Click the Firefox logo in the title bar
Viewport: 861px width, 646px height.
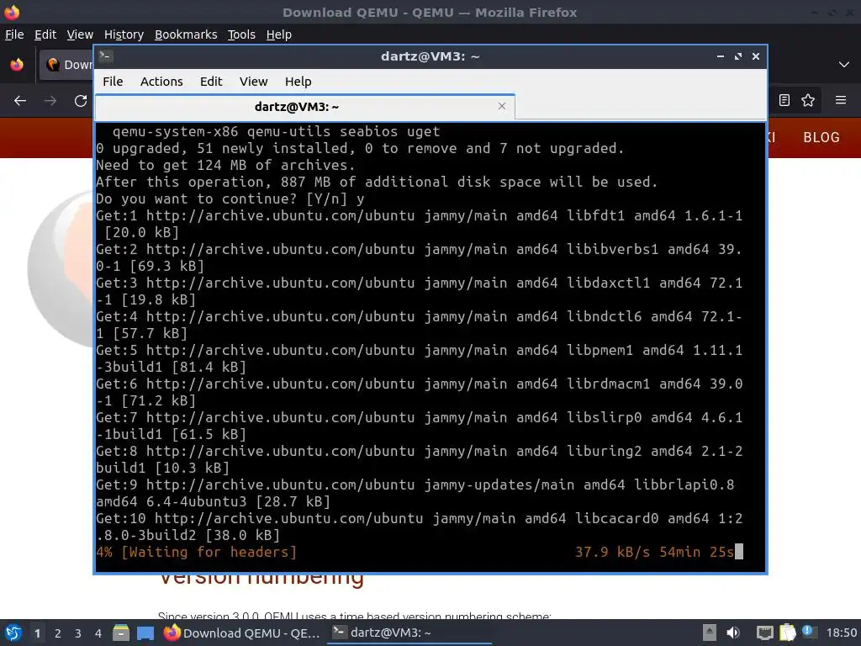[x=12, y=12]
